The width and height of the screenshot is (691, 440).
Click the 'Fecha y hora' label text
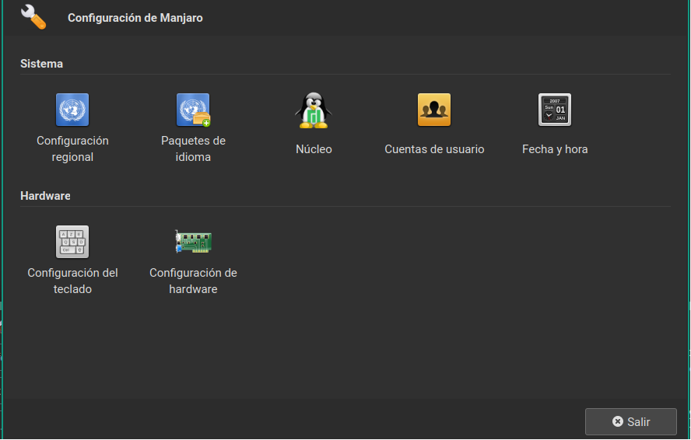click(555, 149)
